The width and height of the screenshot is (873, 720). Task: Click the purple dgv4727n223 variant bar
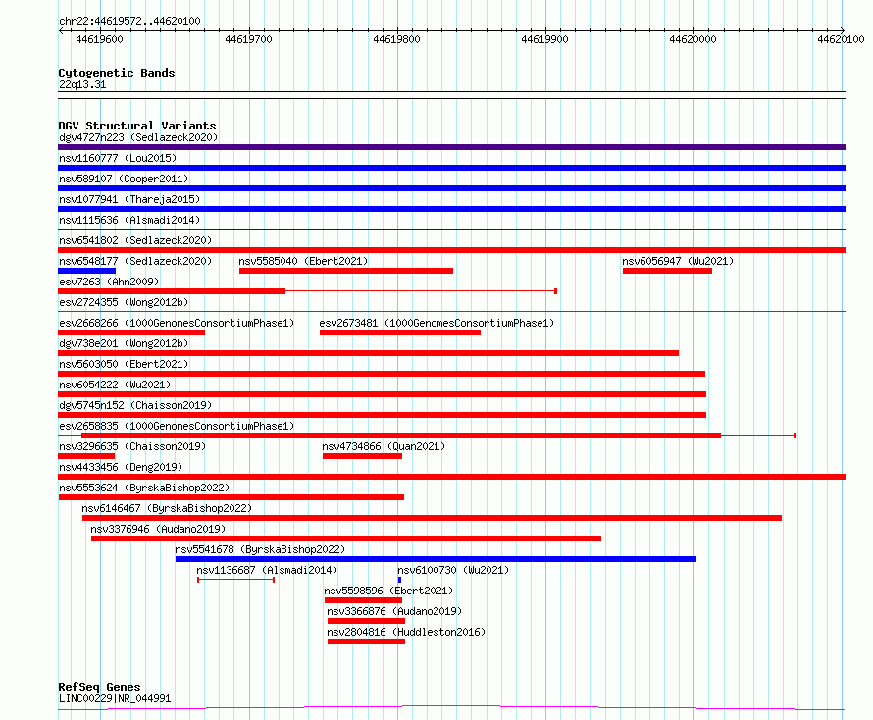(x=451, y=147)
